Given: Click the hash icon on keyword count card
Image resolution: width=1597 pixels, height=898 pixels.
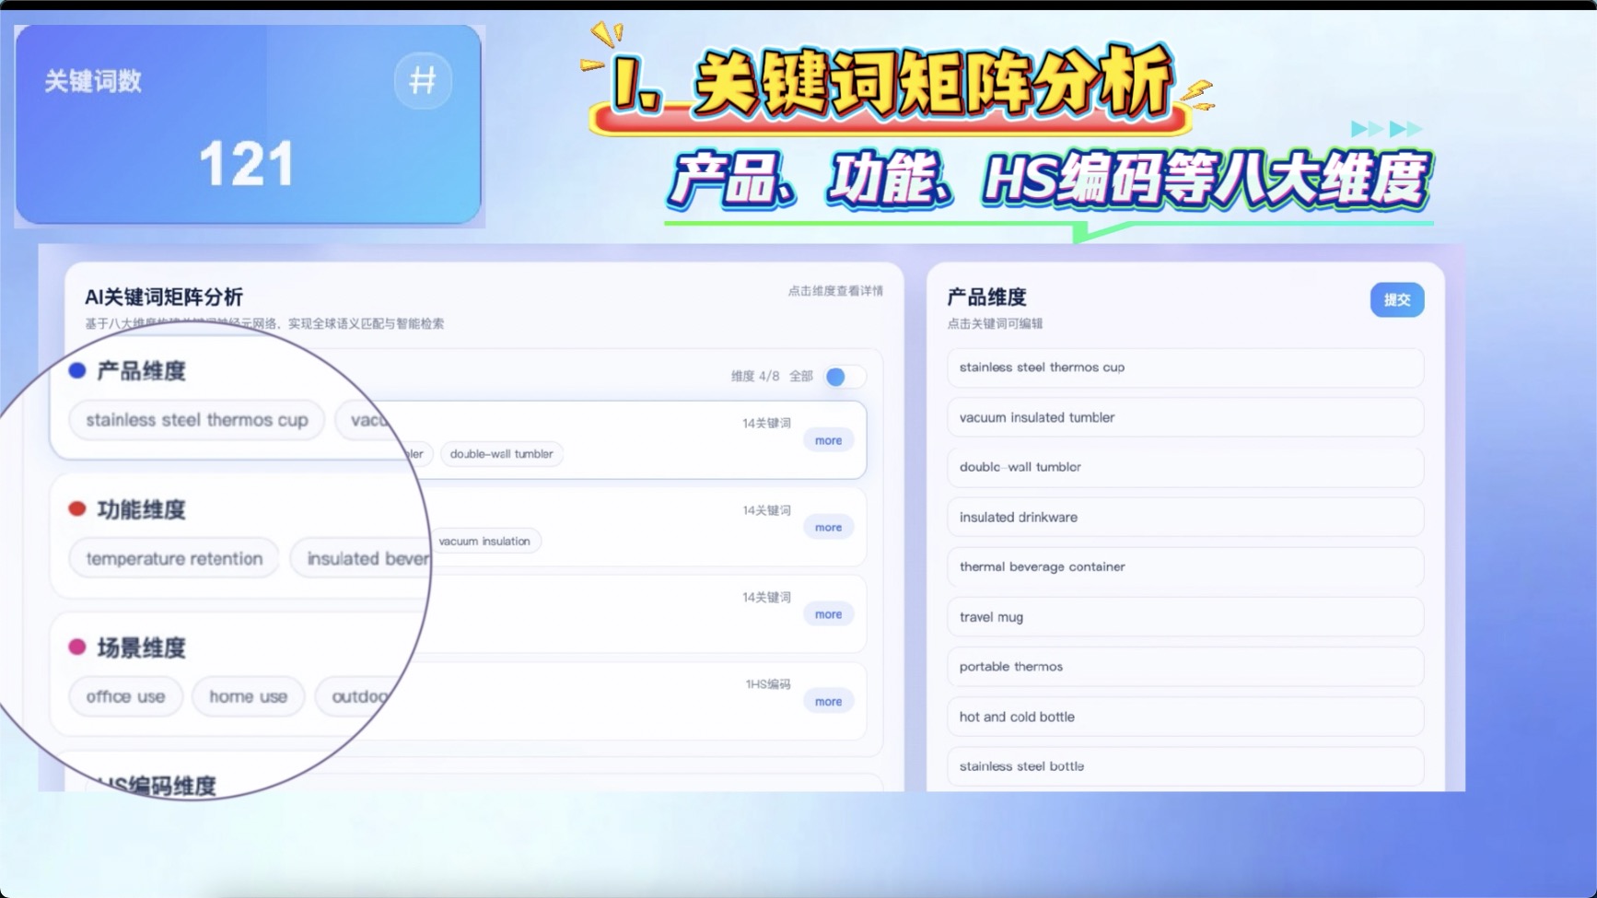Looking at the screenshot, I should click(x=423, y=81).
